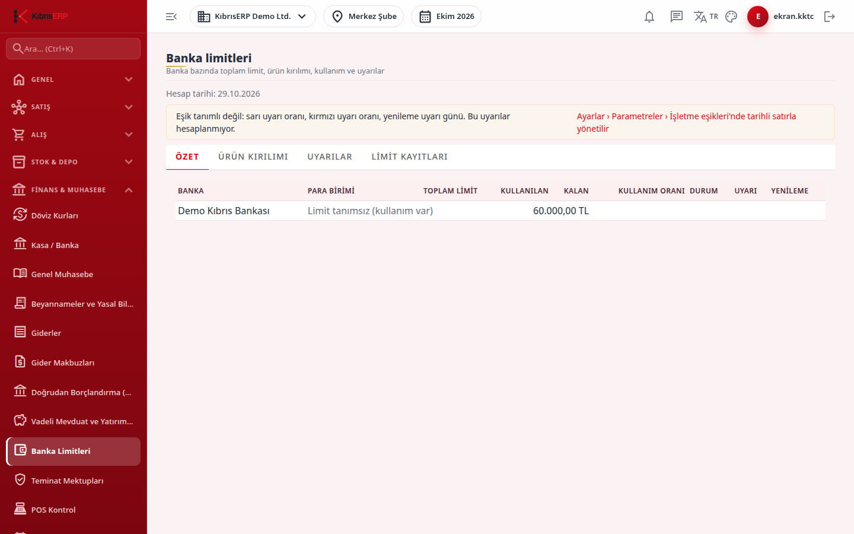Expand the GENEL menu section
Image resolution: width=854 pixels, height=534 pixels.
(74, 80)
